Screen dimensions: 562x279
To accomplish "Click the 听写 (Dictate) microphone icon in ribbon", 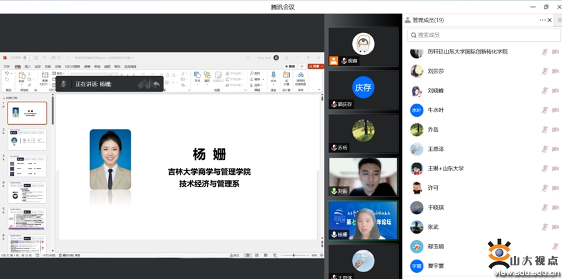I will tap(273, 77).
